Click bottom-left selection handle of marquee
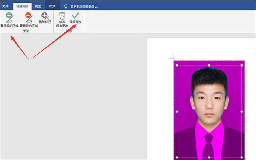This screenshot has width=256, height=160. [x=177, y=157]
